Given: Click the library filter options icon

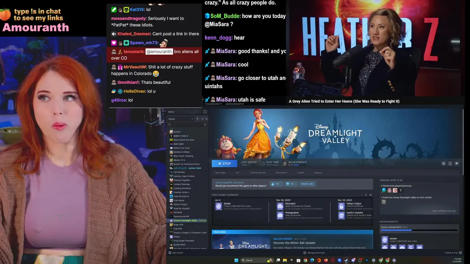Looking at the screenshot, I should [205, 125].
